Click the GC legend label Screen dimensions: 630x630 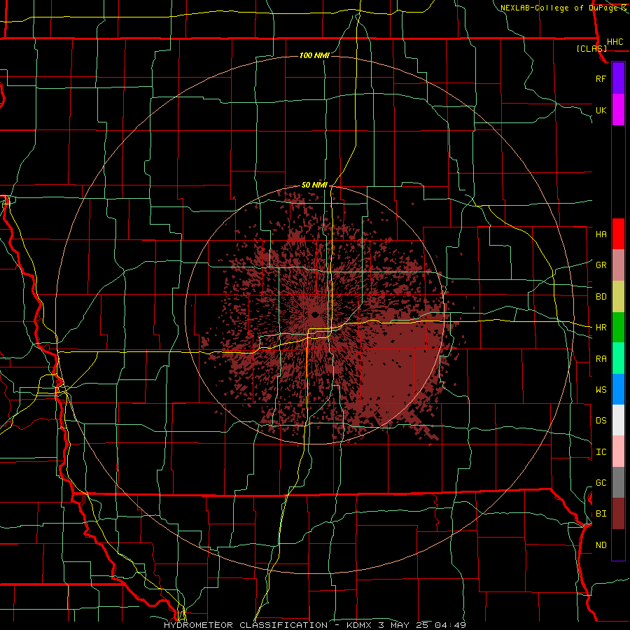pyautogui.click(x=601, y=483)
